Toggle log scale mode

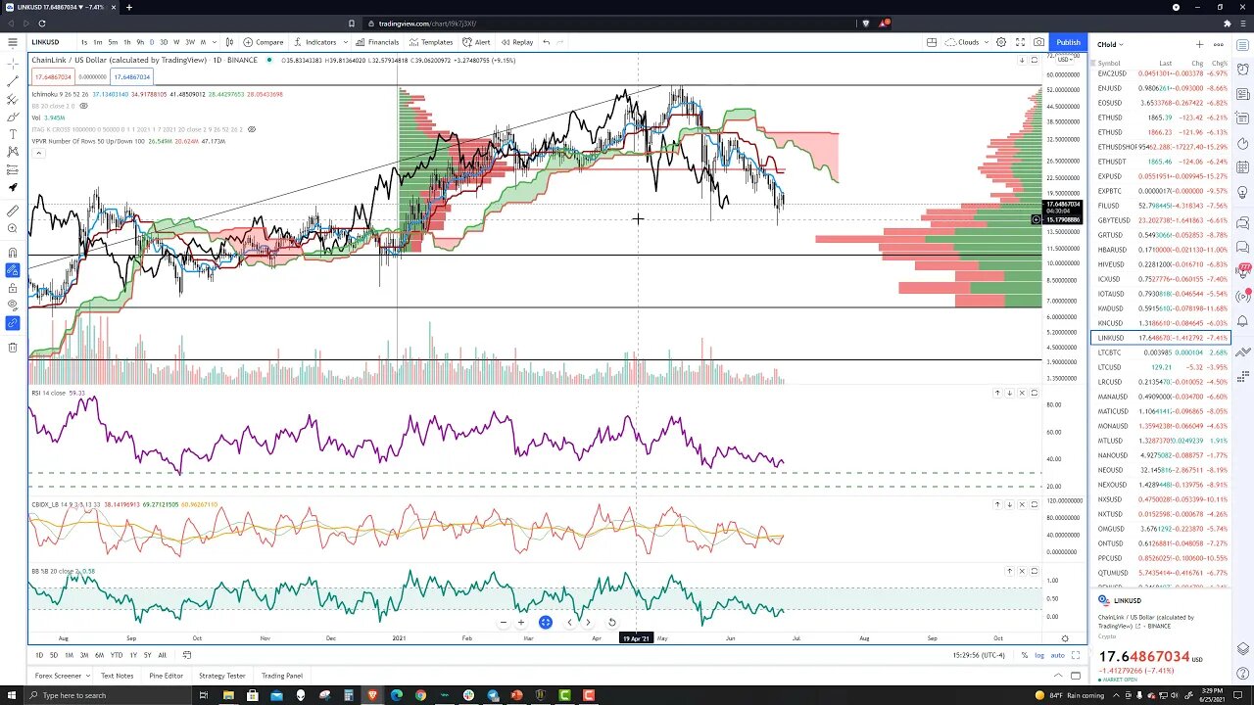tap(1039, 655)
